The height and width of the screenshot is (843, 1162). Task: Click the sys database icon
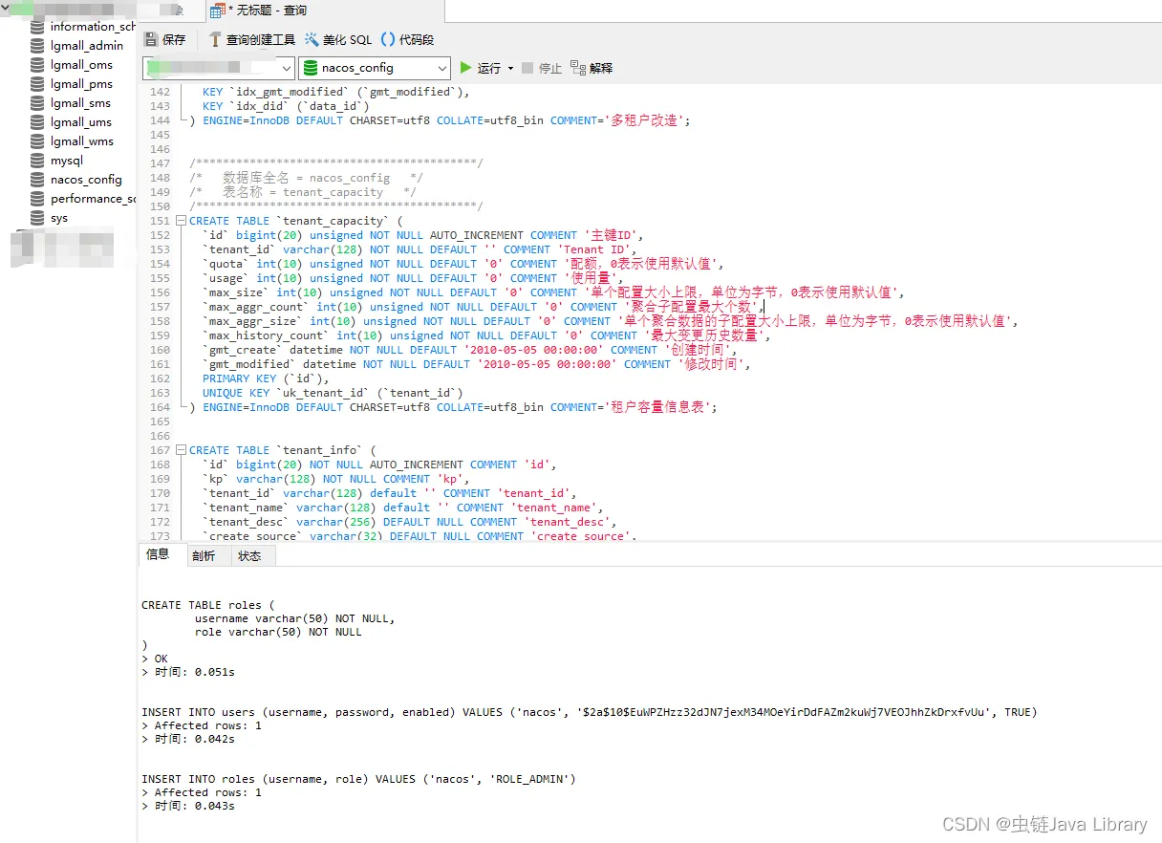click(x=36, y=218)
